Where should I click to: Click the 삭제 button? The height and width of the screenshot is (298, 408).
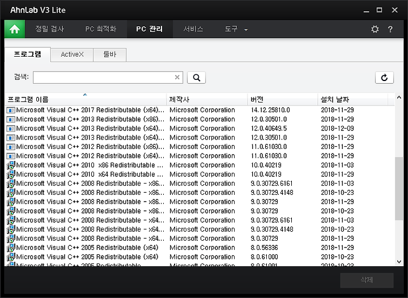pyautogui.click(x=367, y=280)
